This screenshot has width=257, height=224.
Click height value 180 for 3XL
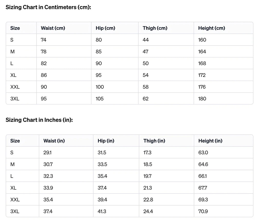[202, 99]
